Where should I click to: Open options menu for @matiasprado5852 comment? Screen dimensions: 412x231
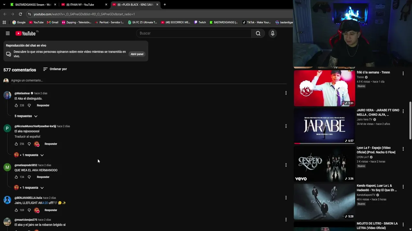click(x=286, y=165)
